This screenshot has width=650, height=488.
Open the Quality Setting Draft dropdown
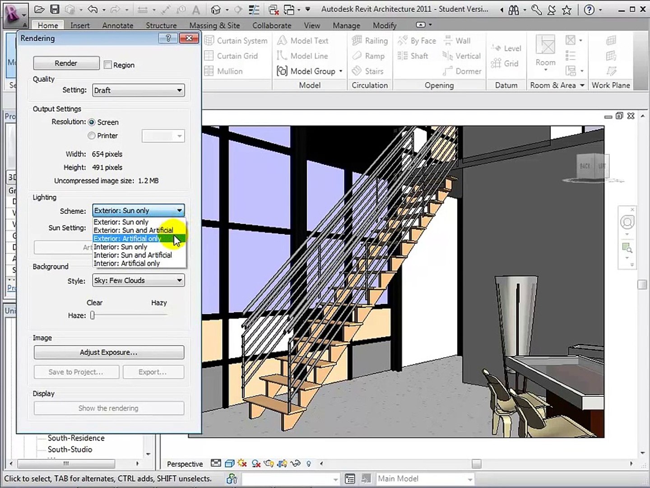pyautogui.click(x=138, y=90)
